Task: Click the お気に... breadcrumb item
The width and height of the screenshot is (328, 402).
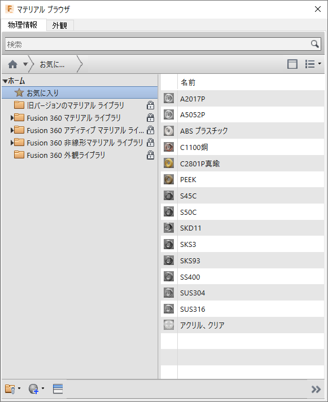Action: pyautogui.click(x=52, y=64)
